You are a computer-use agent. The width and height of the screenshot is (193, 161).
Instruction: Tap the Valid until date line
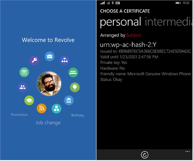pos(129,57)
